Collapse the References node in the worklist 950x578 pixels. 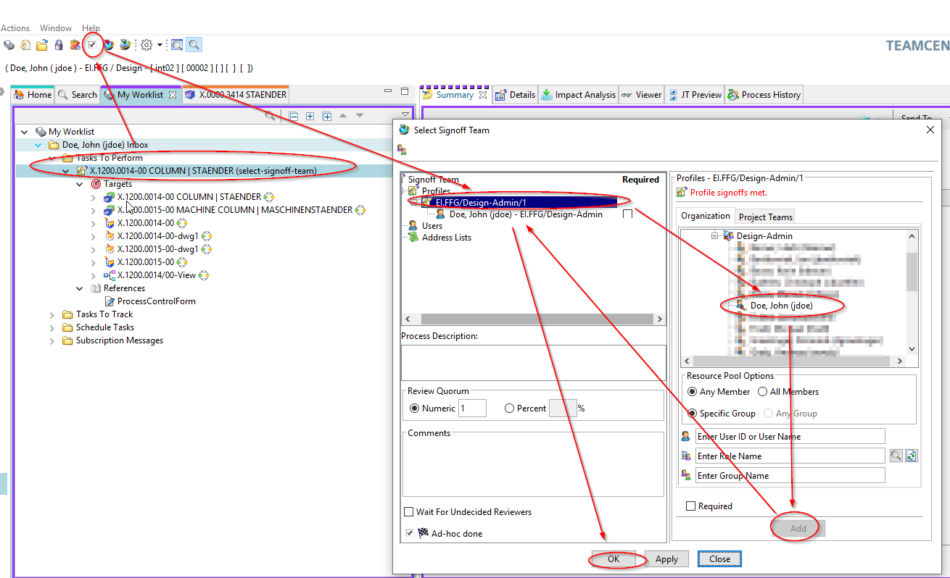tap(80, 288)
